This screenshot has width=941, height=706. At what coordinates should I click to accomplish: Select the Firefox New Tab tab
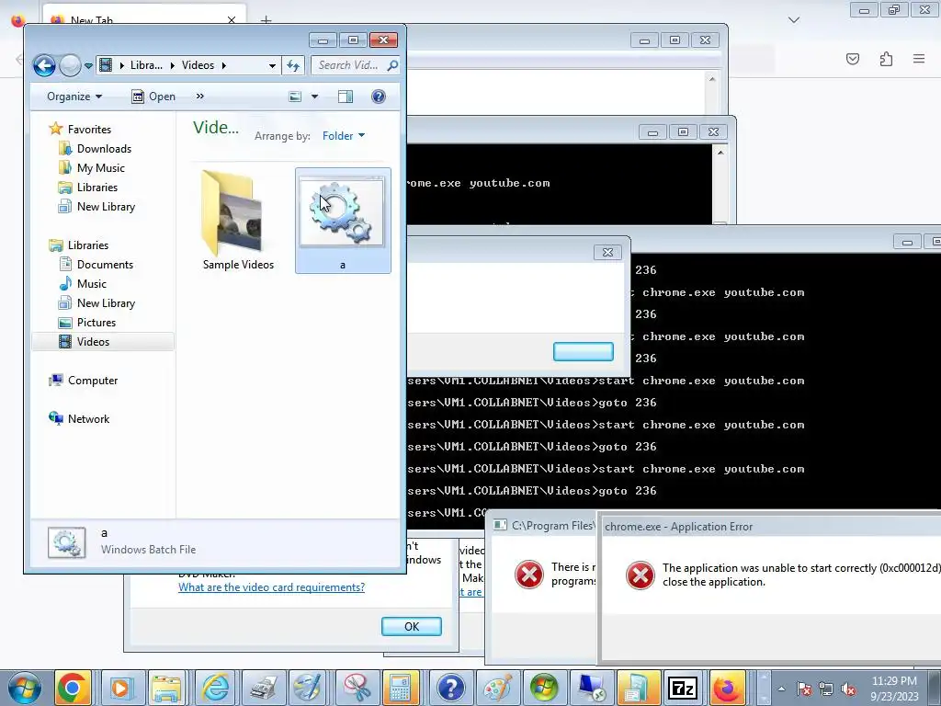144,20
